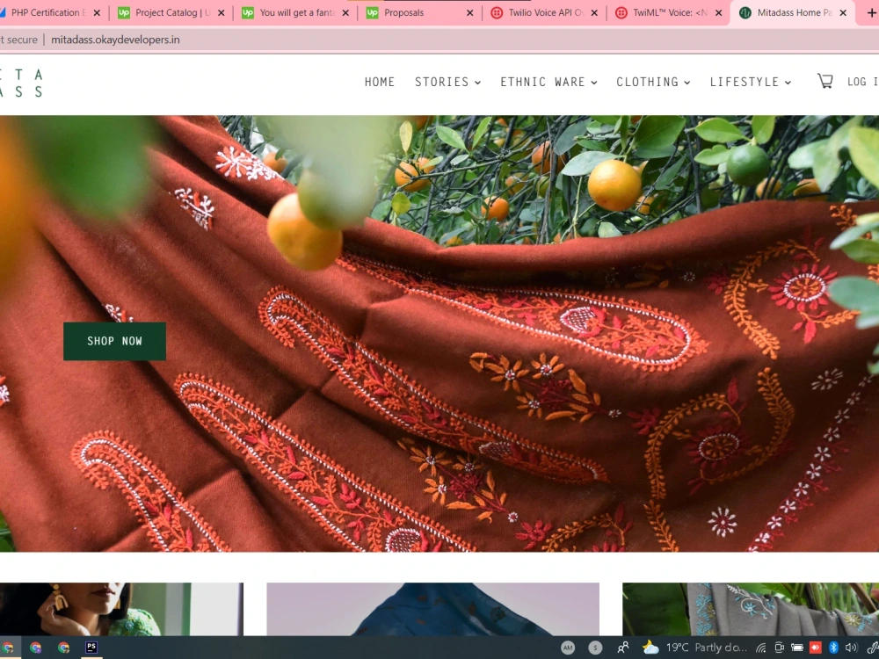Click the AM avatar in the tray
879x659 pixels.
[568, 648]
